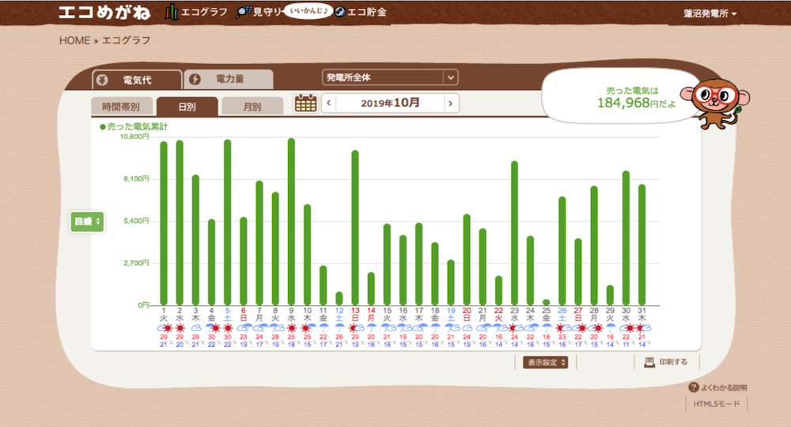Image resolution: width=791 pixels, height=427 pixels.
Task: Open the よくわかる説明 help link
Action: click(x=724, y=387)
